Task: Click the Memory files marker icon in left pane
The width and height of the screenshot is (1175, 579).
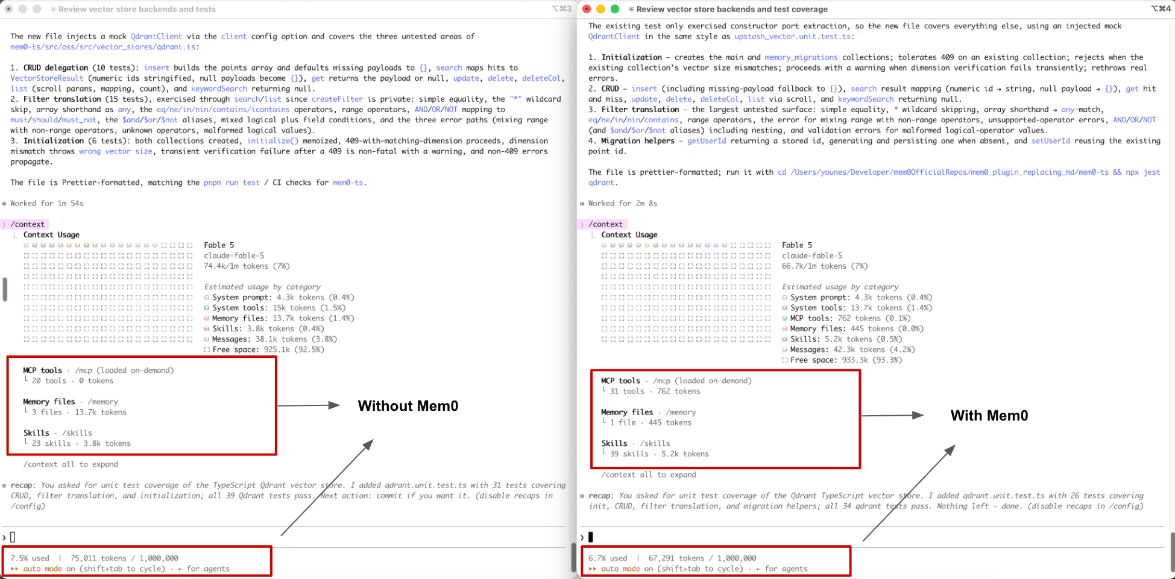Action: (x=207, y=318)
